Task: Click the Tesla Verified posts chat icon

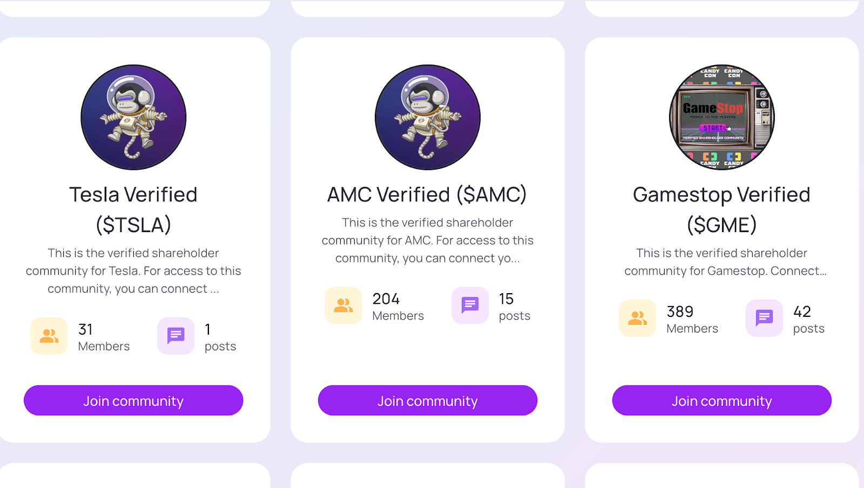Action: pyautogui.click(x=175, y=336)
